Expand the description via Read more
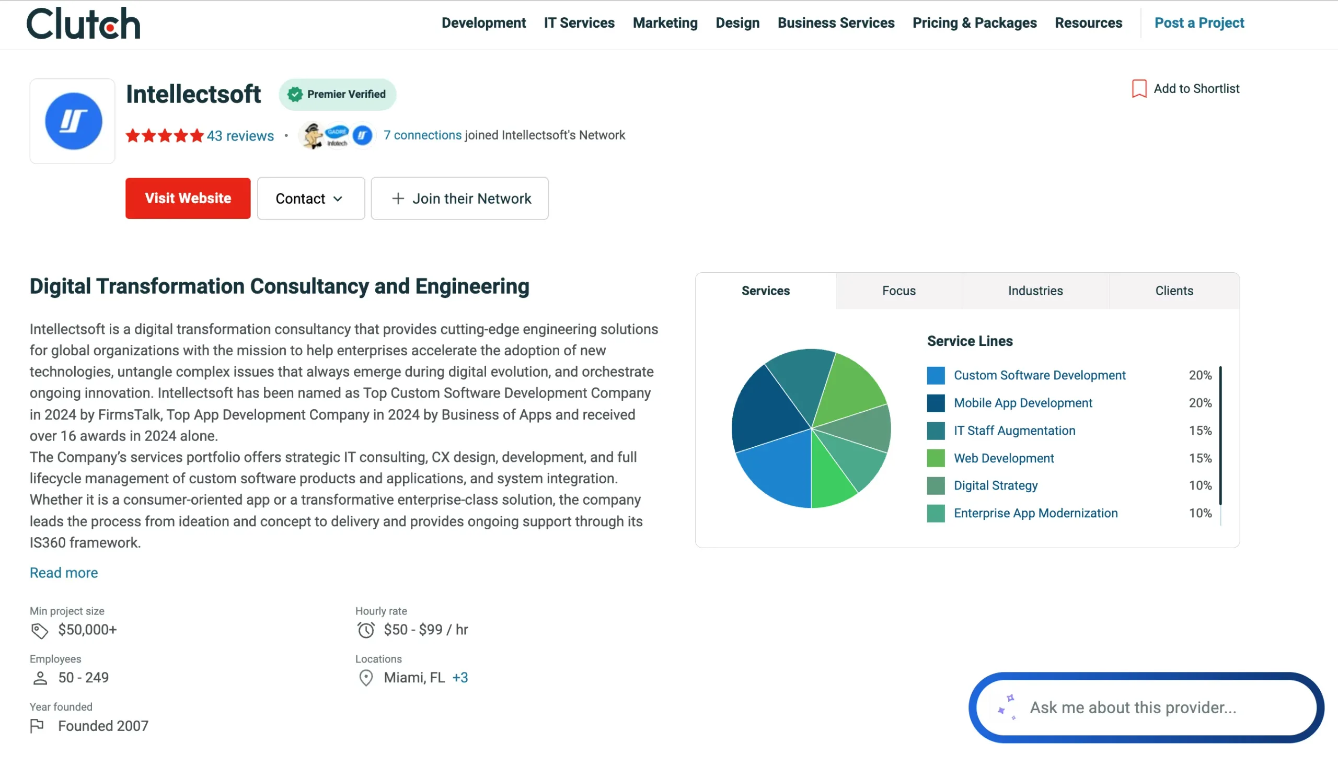 click(63, 572)
